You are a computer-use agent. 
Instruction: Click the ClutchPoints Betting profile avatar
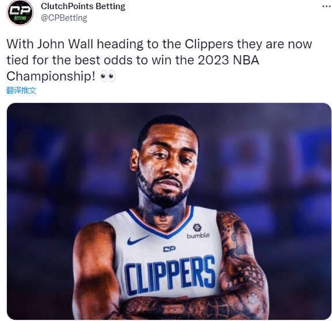(20, 13)
